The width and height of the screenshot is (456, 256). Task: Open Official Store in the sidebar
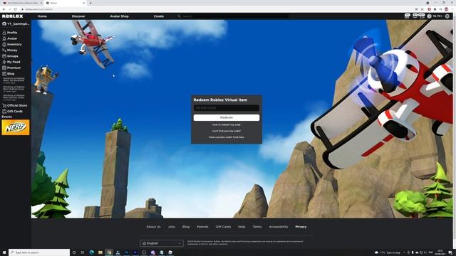(14, 105)
